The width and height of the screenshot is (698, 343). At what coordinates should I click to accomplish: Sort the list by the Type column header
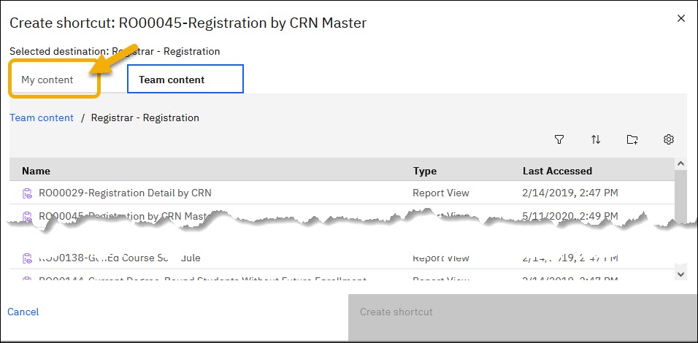tap(425, 171)
